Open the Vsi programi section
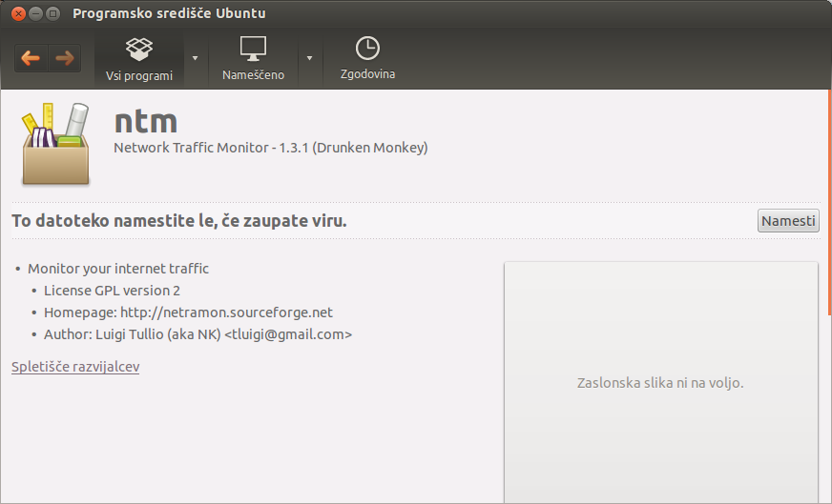832x504 pixels. (139, 58)
